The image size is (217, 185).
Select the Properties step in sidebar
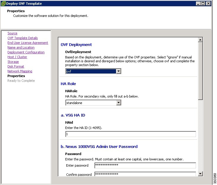pyautogui.click(x=16, y=76)
